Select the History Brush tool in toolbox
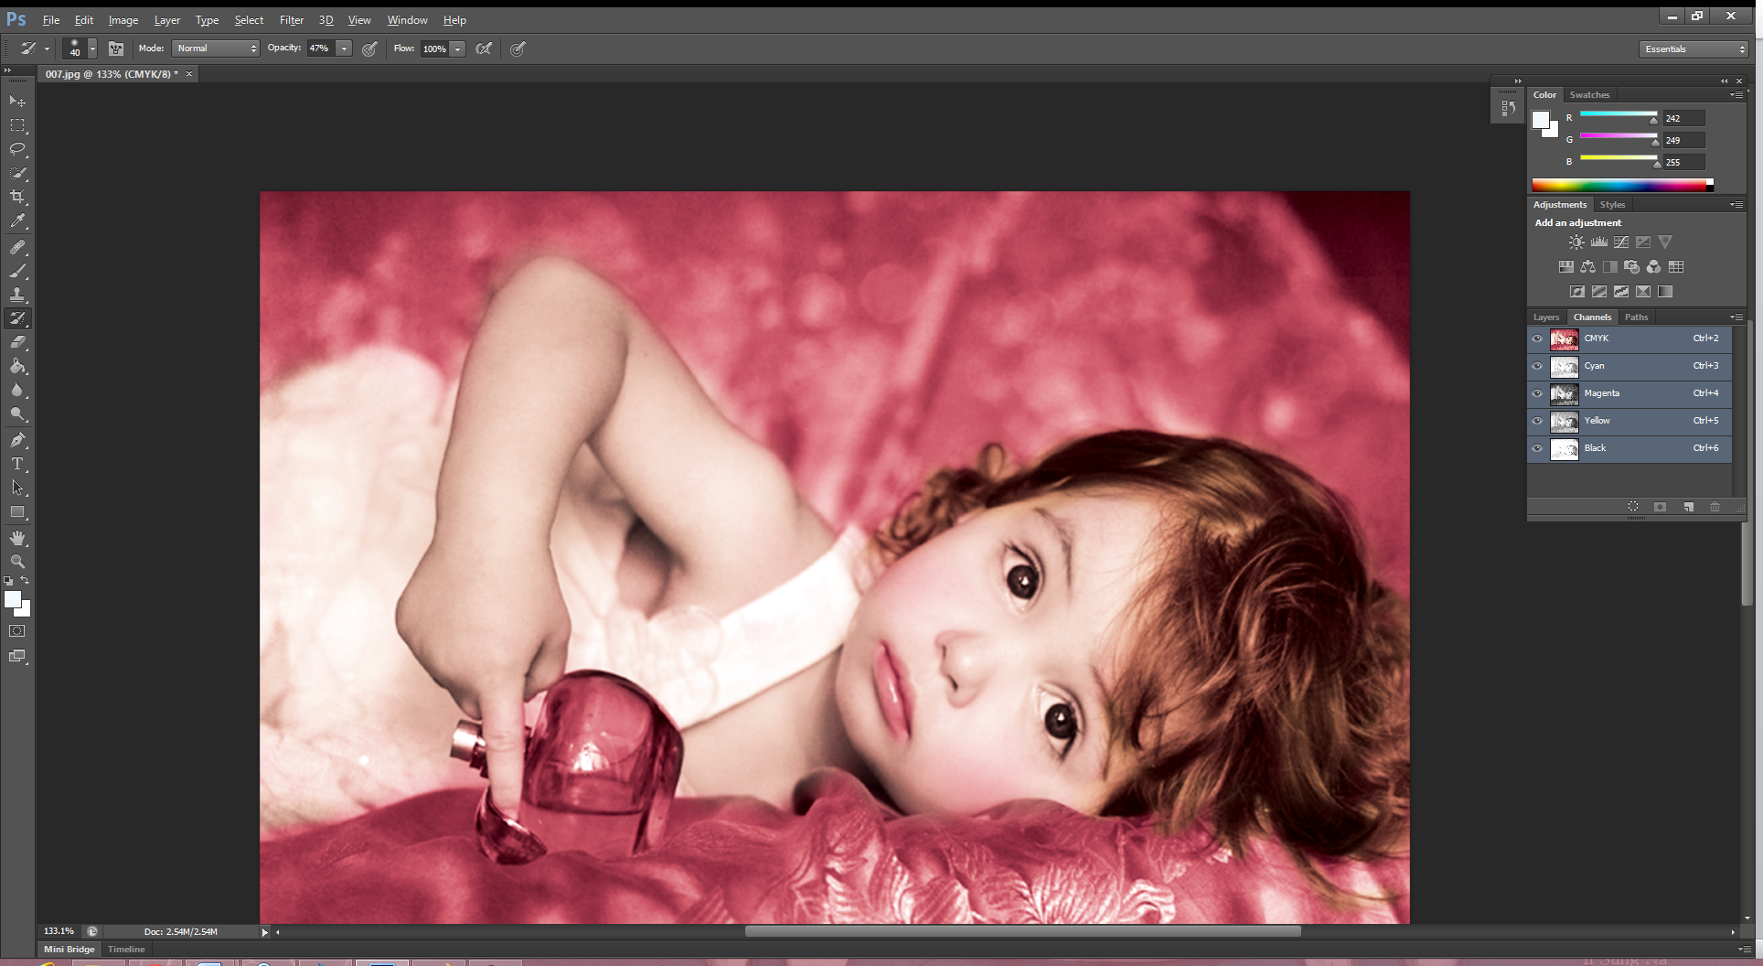 17,318
